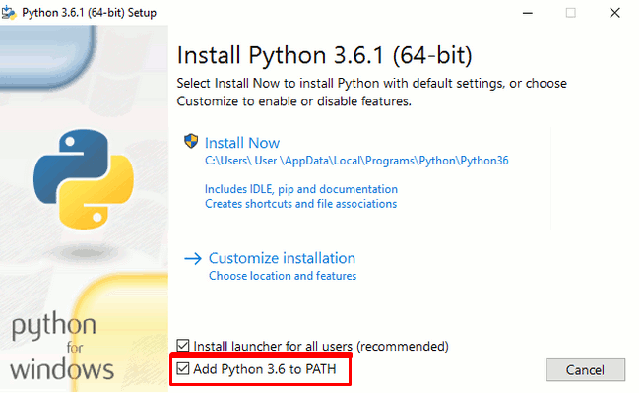The width and height of the screenshot is (643, 394).
Task: Click the default install path under Install Now
Action: [x=356, y=161]
